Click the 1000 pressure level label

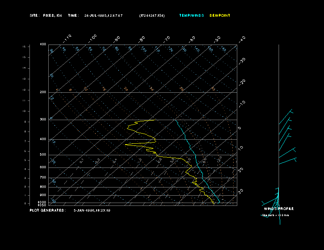click(x=42, y=202)
